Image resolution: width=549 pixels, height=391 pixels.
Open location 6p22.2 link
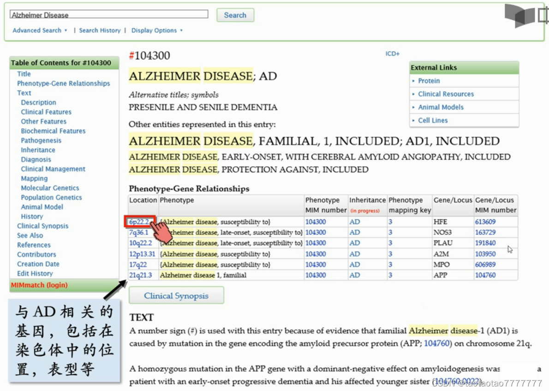pos(139,222)
